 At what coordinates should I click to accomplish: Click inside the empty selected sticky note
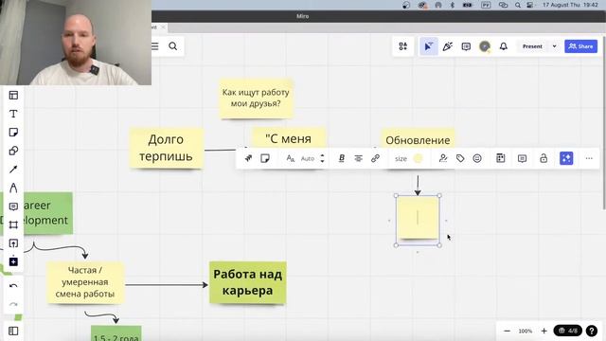[x=418, y=218]
